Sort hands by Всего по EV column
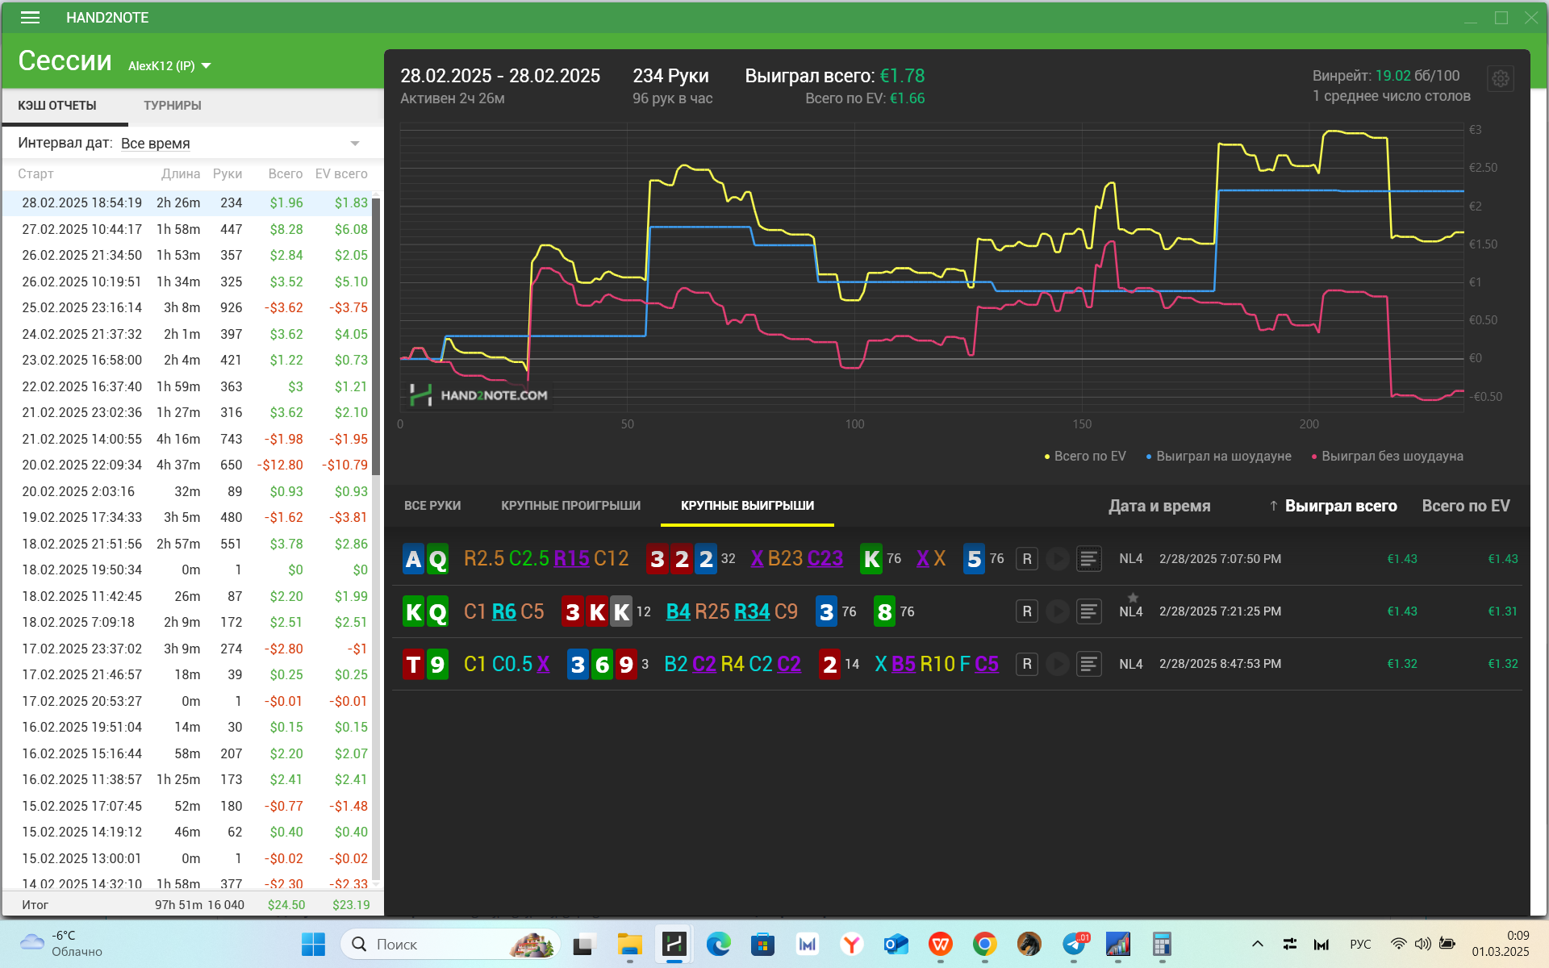The height and width of the screenshot is (968, 1549). (x=1465, y=506)
